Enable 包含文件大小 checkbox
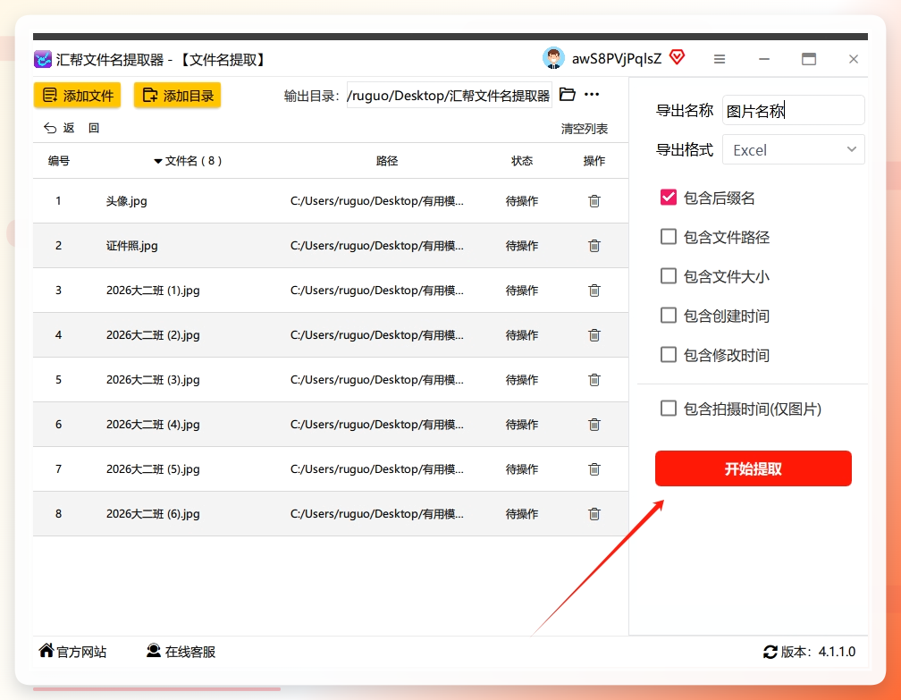The height and width of the screenshot is (700, 901). (669, 276)
